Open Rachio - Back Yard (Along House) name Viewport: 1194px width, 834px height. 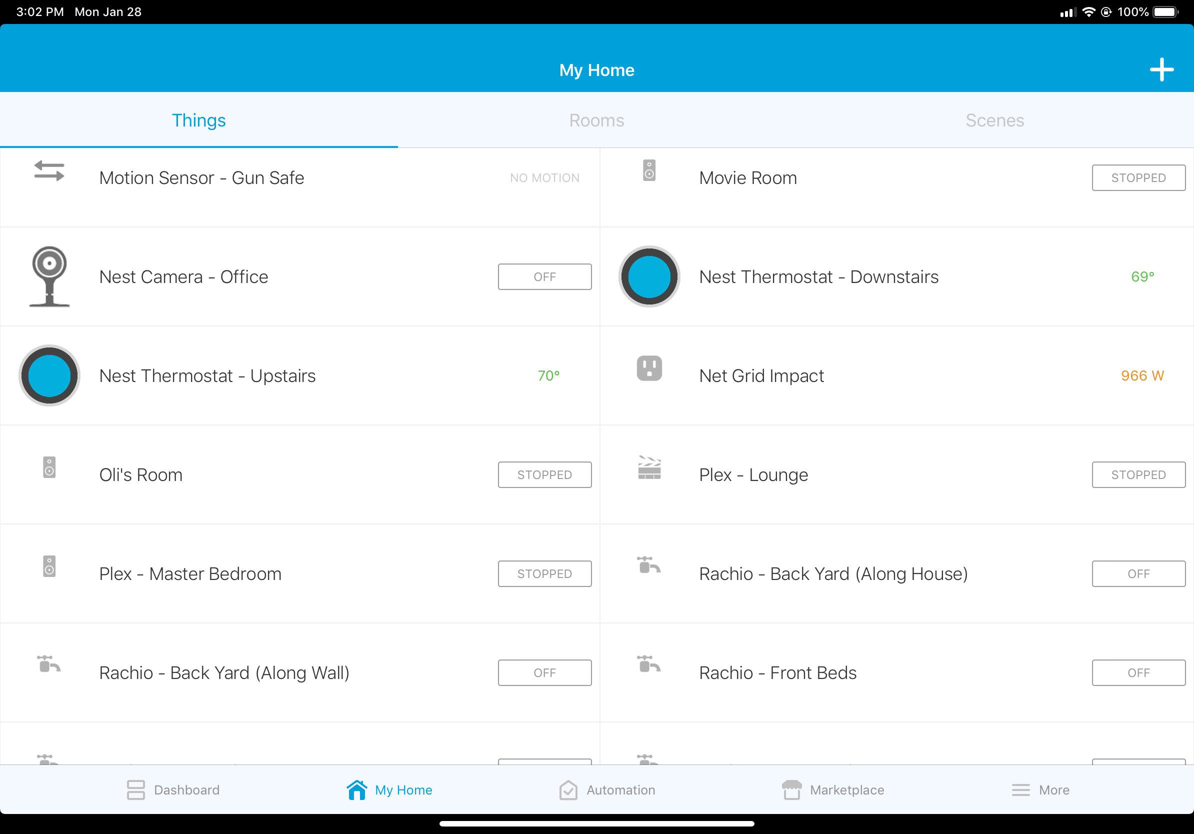(833, 573)
